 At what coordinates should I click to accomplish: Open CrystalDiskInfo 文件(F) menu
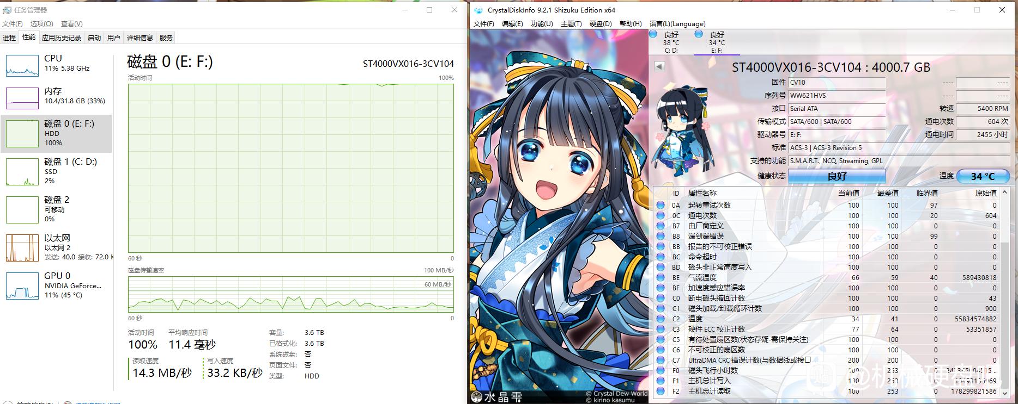[x=484, y=24]
